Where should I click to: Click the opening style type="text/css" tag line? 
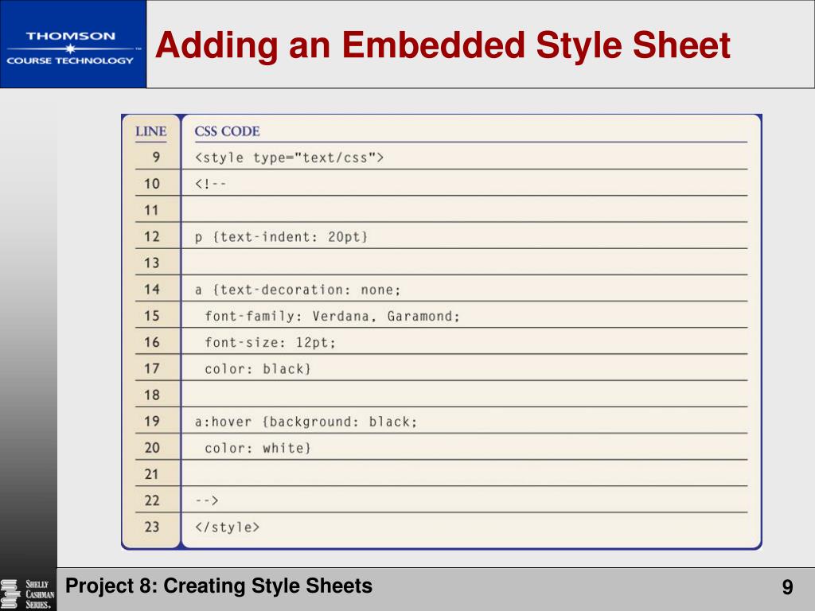tap(290, 158)
